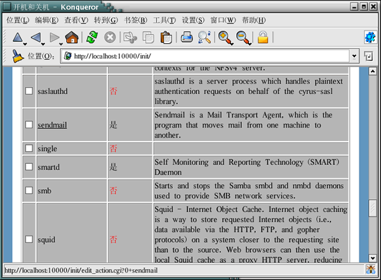Click the scrollbar down arrow
This screenshot has width=381, height=280.
coord(373,258)
